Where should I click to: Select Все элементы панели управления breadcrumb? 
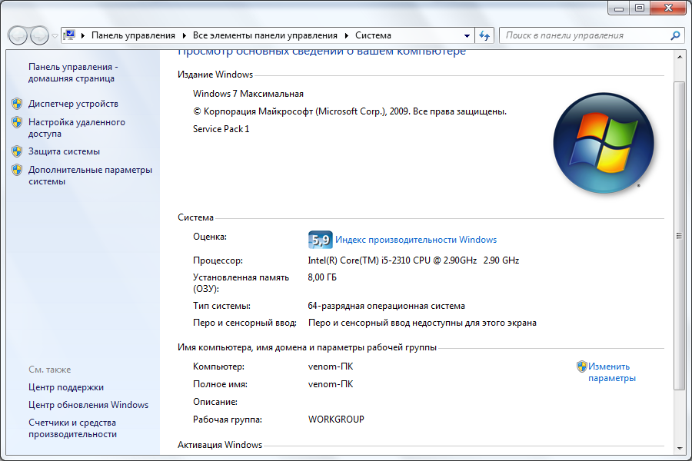264,35
